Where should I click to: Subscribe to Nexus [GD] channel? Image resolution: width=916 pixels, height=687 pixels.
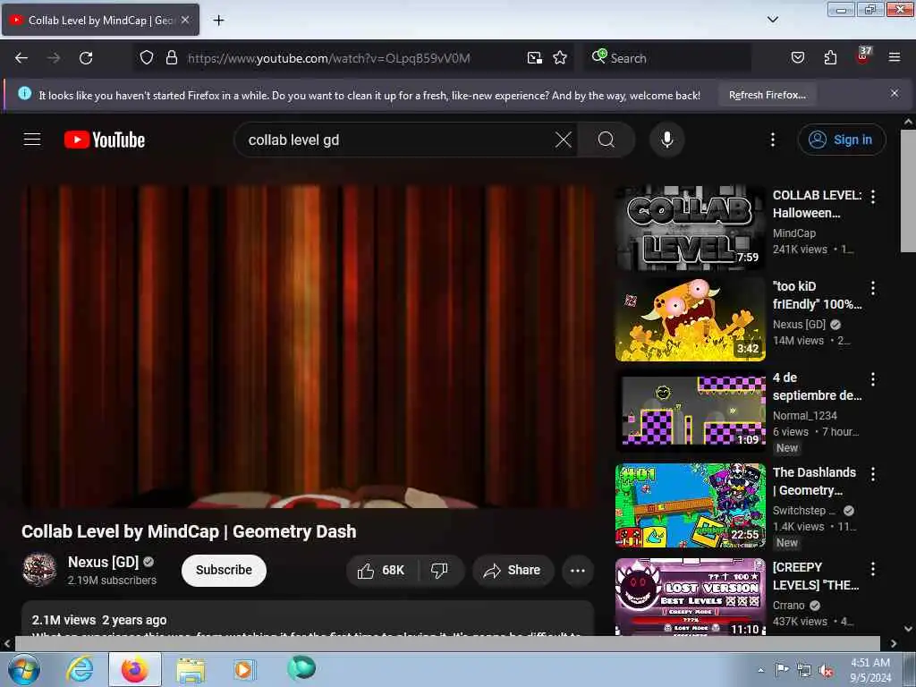tap(224, 570)
